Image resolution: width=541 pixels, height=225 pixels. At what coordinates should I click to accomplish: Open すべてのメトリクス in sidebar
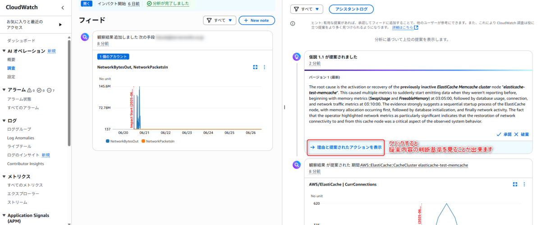coord(25,185)
